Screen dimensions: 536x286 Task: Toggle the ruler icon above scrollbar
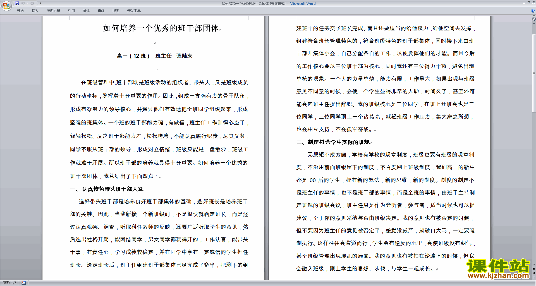(534, 19)
